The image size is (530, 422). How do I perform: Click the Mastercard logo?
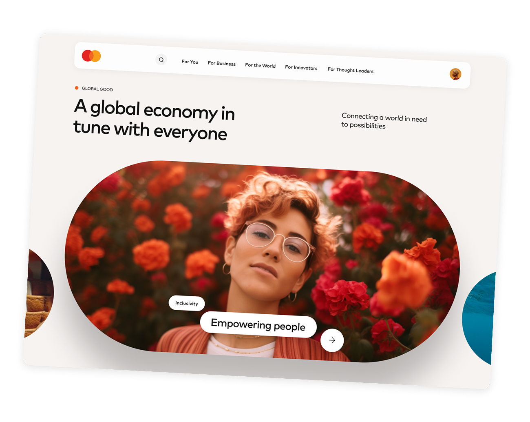(91, 56)
